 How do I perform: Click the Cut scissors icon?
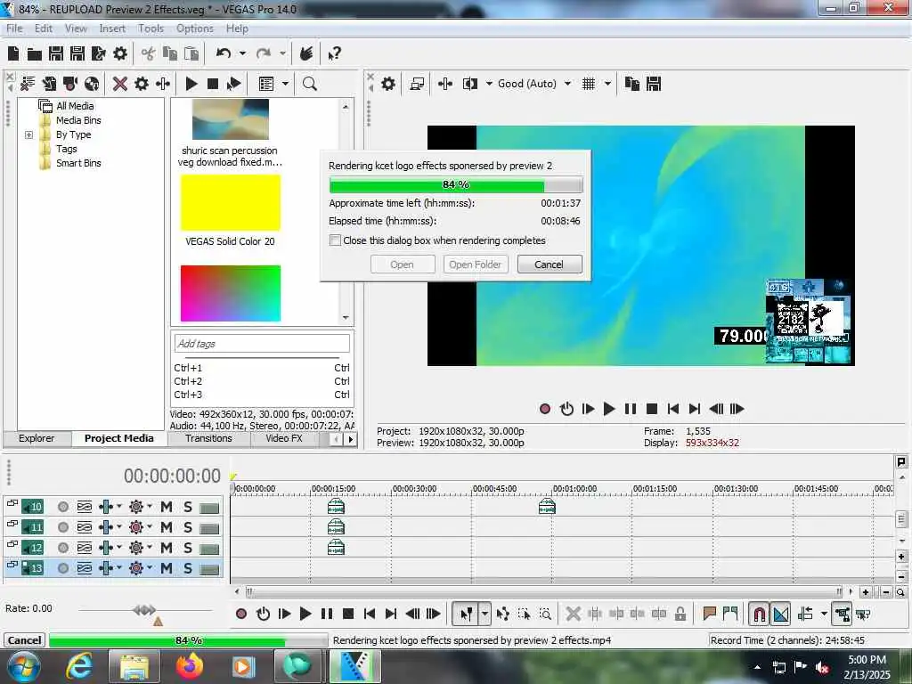tap(148, 54)
